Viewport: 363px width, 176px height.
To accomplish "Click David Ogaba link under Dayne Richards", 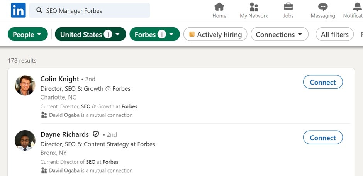I will tap(64, 171).
